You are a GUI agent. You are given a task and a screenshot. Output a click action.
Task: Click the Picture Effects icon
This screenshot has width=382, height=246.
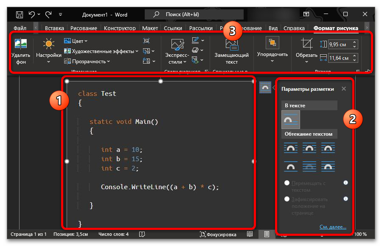pyautogui.click(x=195, y=50)
